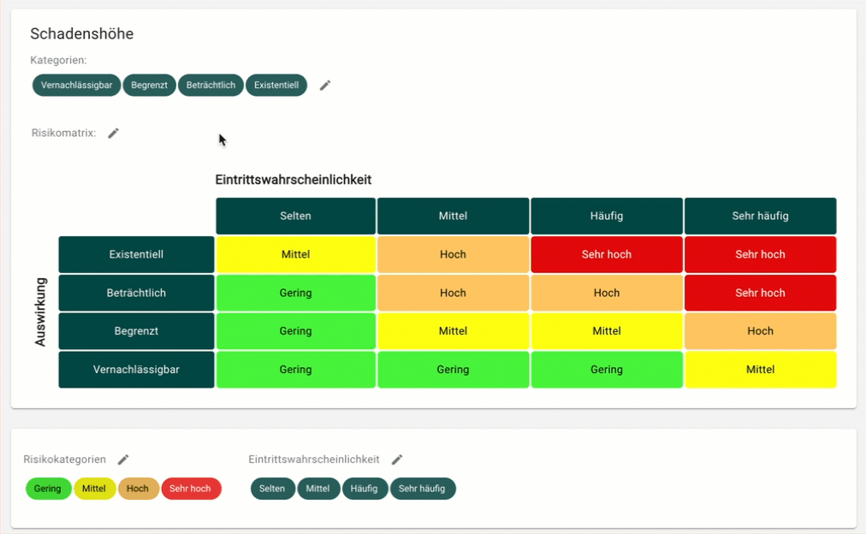The image size is (866, 534).
Task: Select the matrix cell for Beträchtlich and Sehr häufig
Action: 760,293
